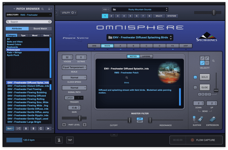Expand the panel with the left-edge arrow
Screen dimensions: 228x150
56,13
